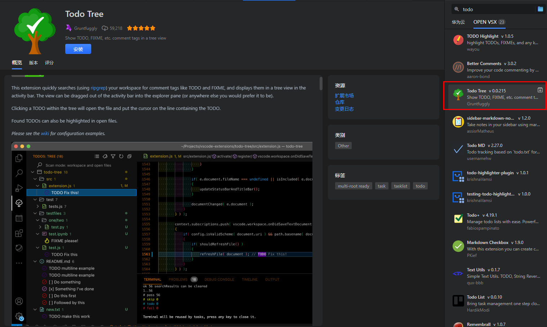Viewport: 547px width, 327px height.
Task: Click the multi-root ready tag
Action: point(353,186)
